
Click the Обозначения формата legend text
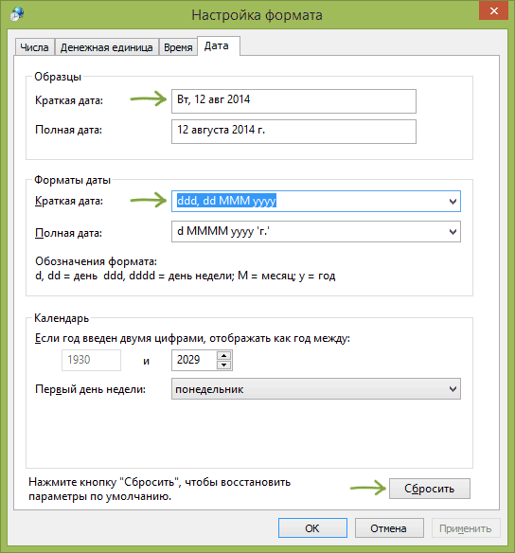point(185,269)
